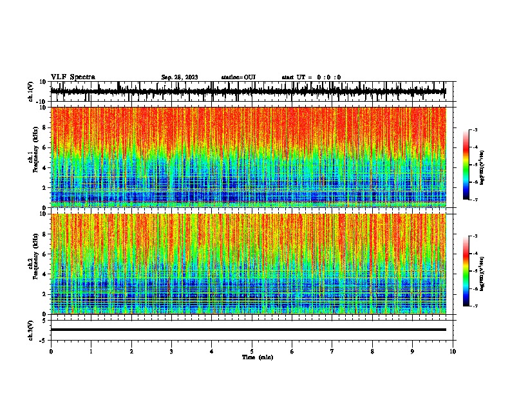Screen dimensions: 510x394
Task: Click the ch.2 log(PSD) color bar
Action: 466,271
